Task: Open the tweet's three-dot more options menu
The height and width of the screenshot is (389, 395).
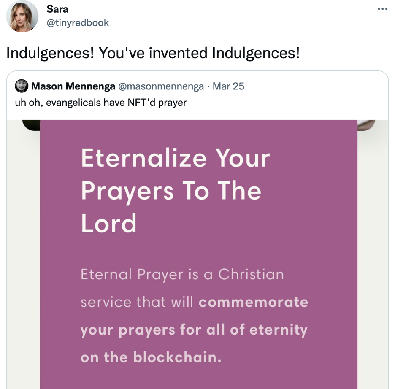Action: (x=382, y=8)
